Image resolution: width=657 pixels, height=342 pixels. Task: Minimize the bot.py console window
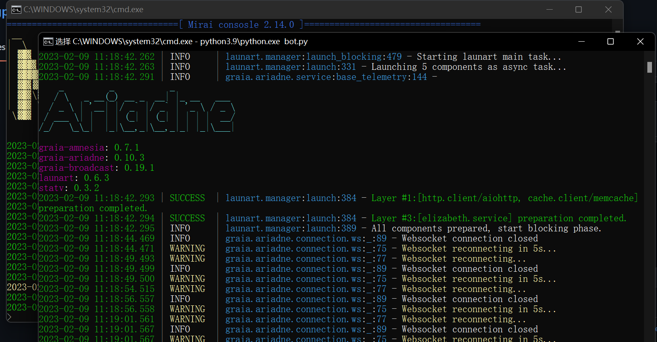pyautogui.click(x=581, y=41)
